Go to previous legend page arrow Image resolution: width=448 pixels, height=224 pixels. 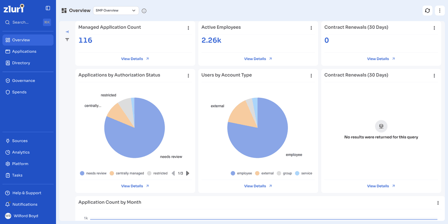(x=173, y=173)
